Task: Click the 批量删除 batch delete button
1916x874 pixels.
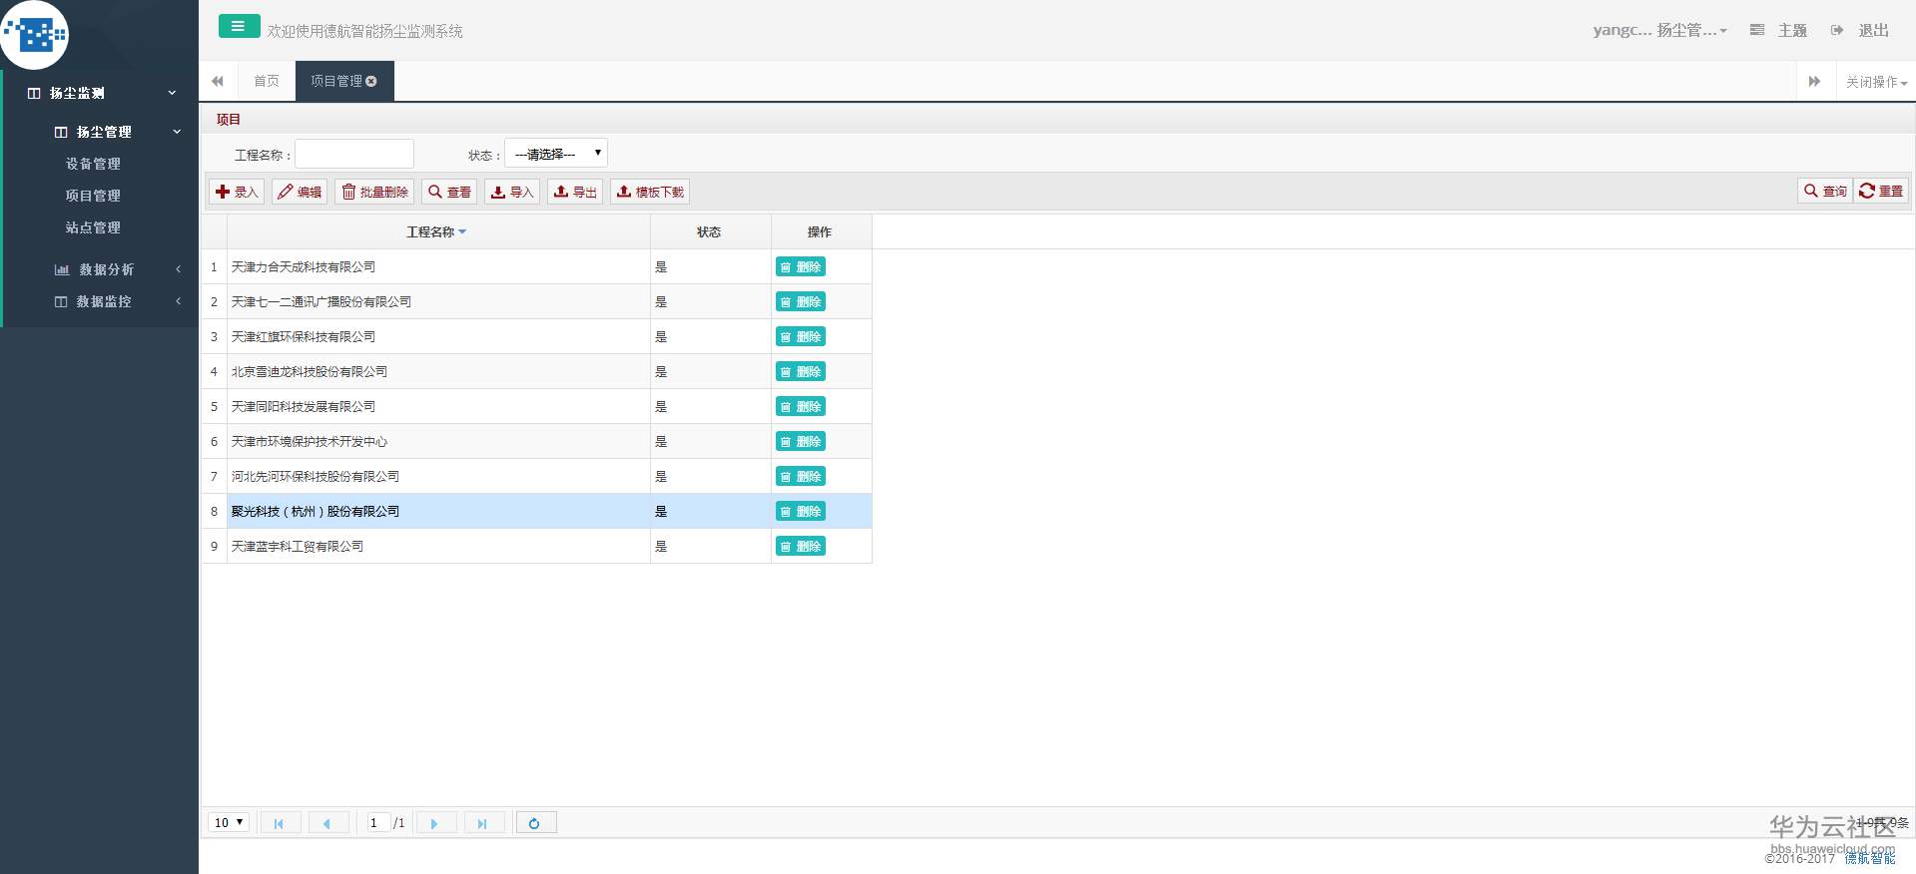Action: (374, 192)
